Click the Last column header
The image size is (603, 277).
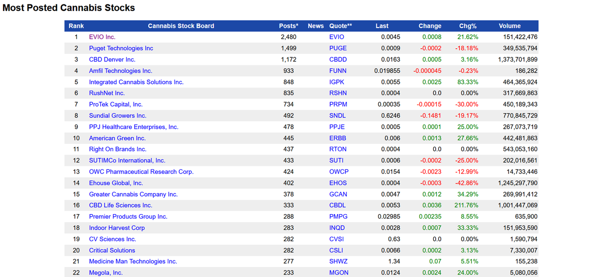tap(382, 26)
